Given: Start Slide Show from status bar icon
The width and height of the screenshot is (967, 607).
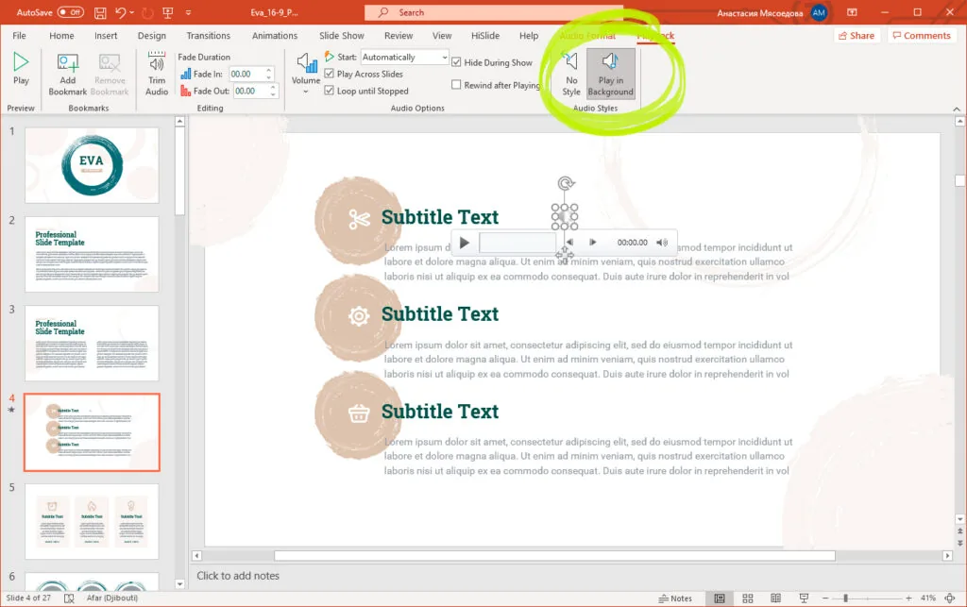Looking at the screenshot, I should point(804,599).
